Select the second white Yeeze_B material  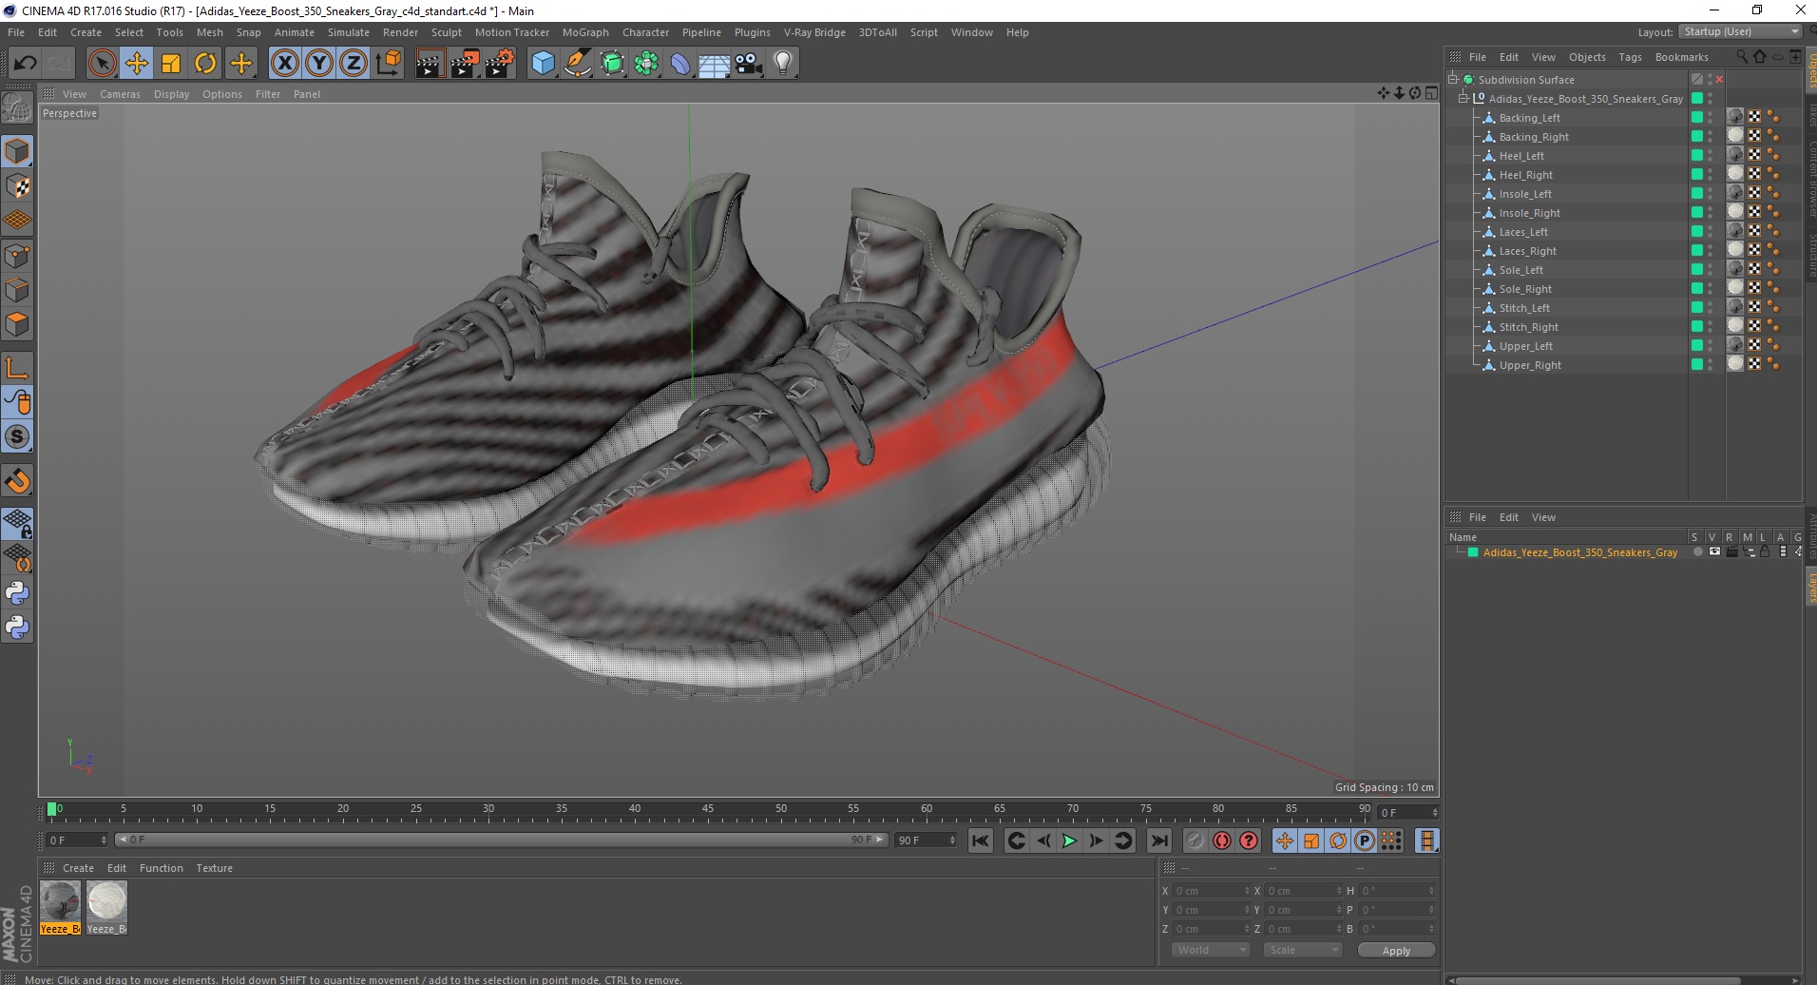pyautogui.click(x=106, y=900)
